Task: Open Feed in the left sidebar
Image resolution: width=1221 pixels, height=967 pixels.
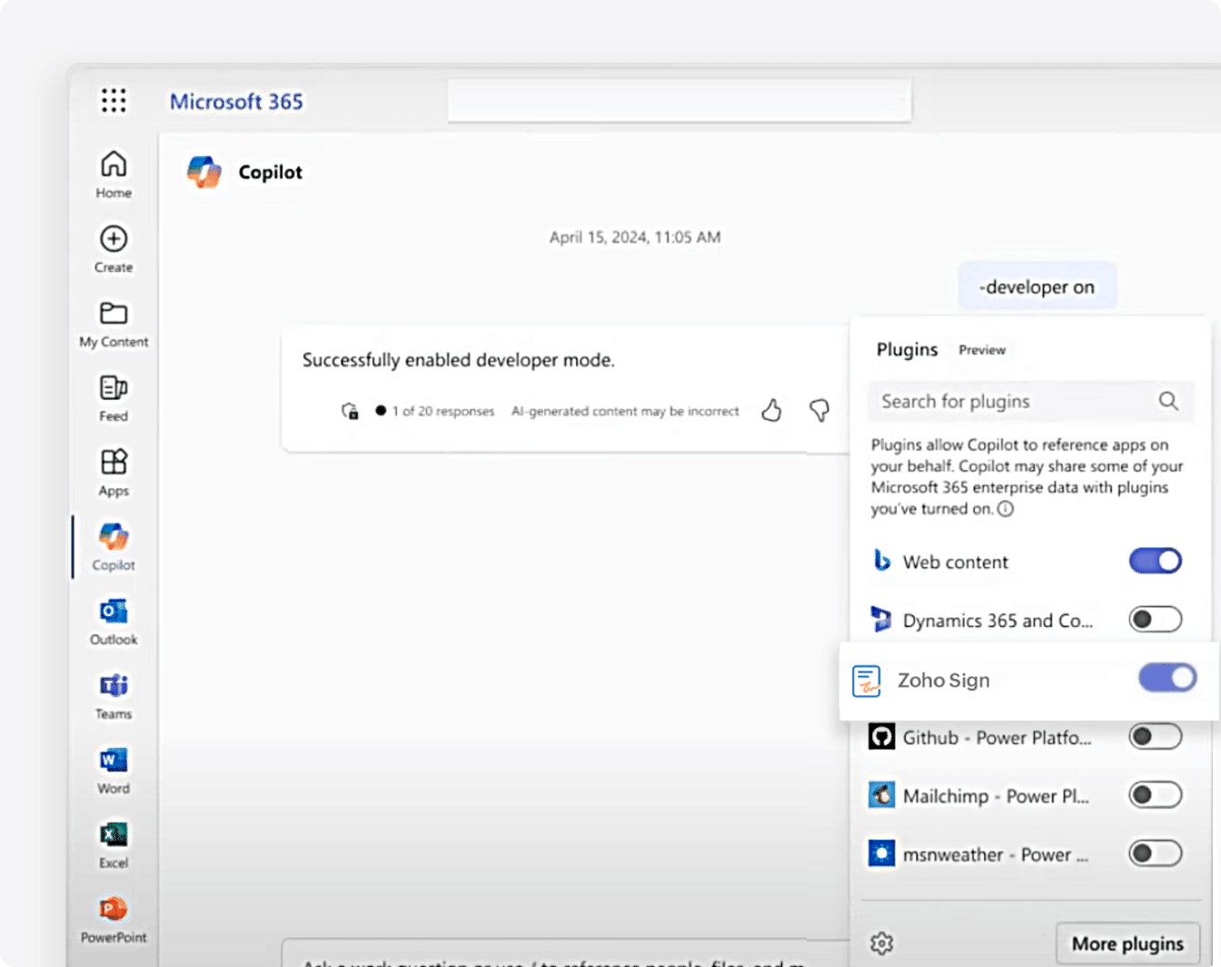Action: (x=114, y=397)
